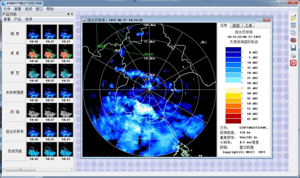
Task: Open the 10:42 组合反射率 thumbnail
Action: (x=34, y=130)
